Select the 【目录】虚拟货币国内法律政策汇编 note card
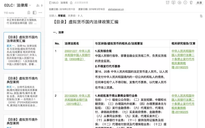The width and height of the screenshot is (205, 128). coord(22,51)
